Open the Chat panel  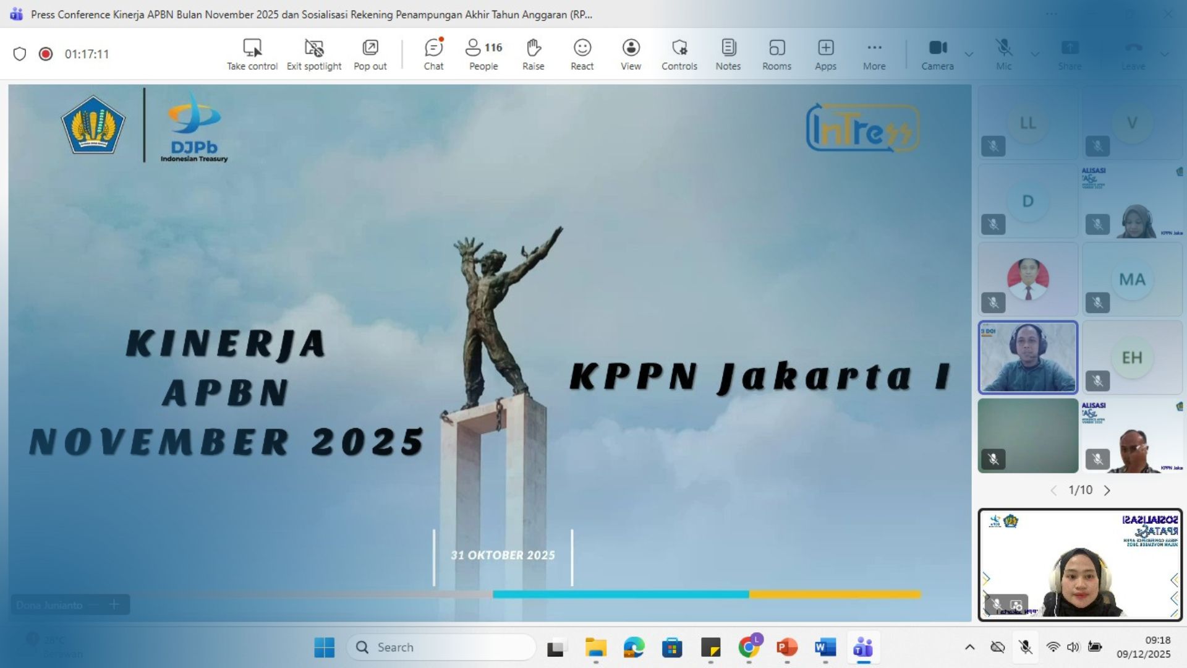[x=433, y=54]
